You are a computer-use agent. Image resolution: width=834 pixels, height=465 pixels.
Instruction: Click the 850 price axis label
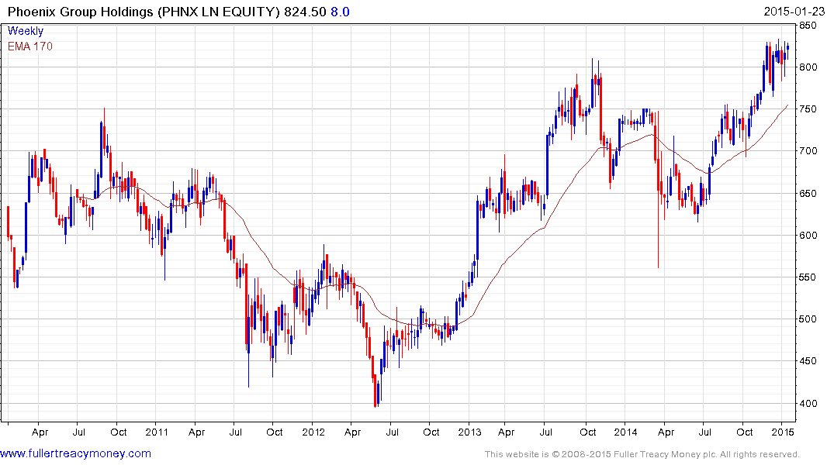point(808,26)
